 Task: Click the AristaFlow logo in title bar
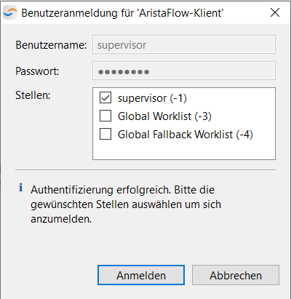pos(10,13)
